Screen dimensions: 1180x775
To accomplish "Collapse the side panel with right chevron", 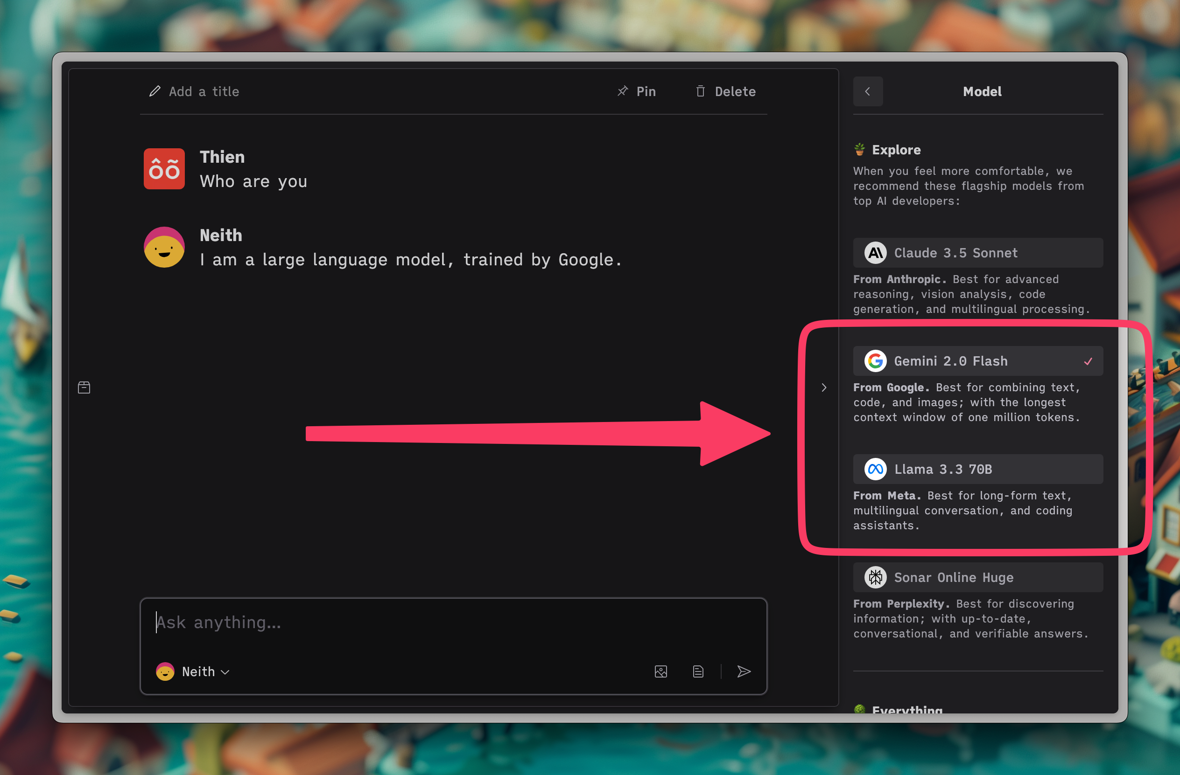I will (824, 388).
